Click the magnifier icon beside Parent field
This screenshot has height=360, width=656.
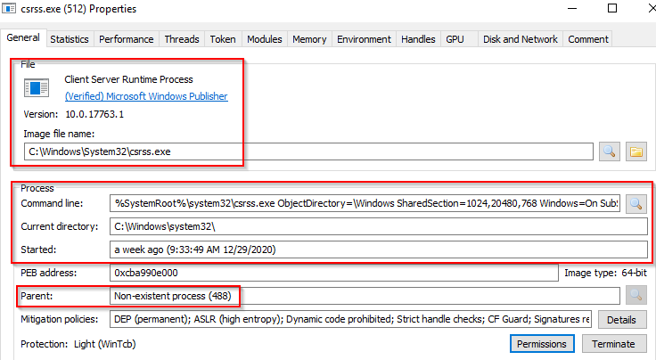pyautogui.click(x=635, y=295)
